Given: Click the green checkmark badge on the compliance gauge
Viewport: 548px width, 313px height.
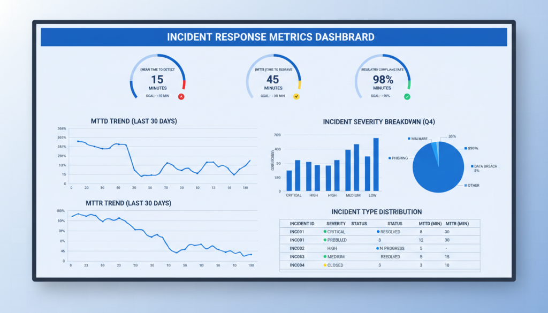Looking at the screenshot, I should 407,96.
